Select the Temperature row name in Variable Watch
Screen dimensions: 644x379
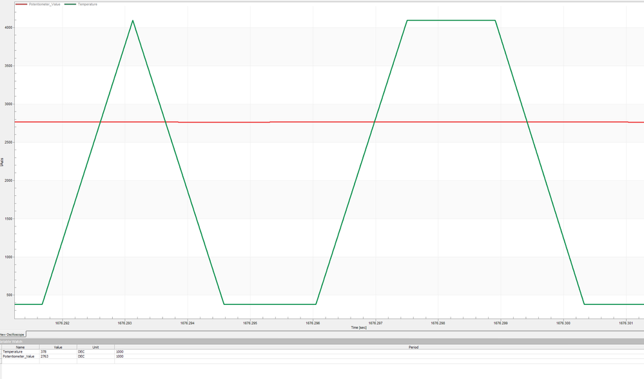[x=13, y=351]
